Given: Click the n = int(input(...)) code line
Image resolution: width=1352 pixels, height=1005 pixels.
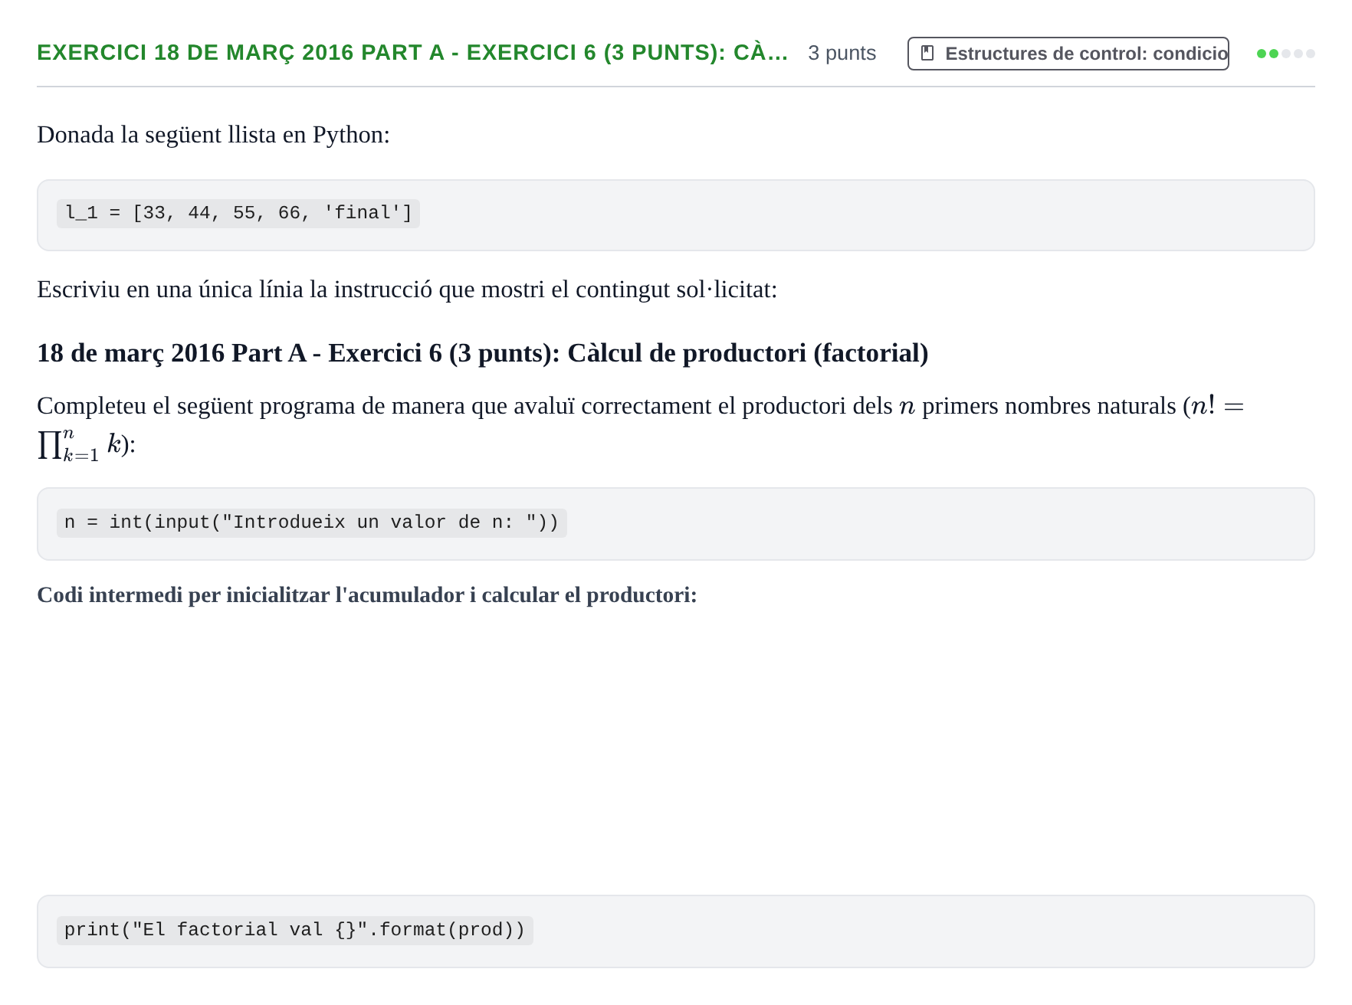Looking at the screenshot, I should tap(312, 523).
